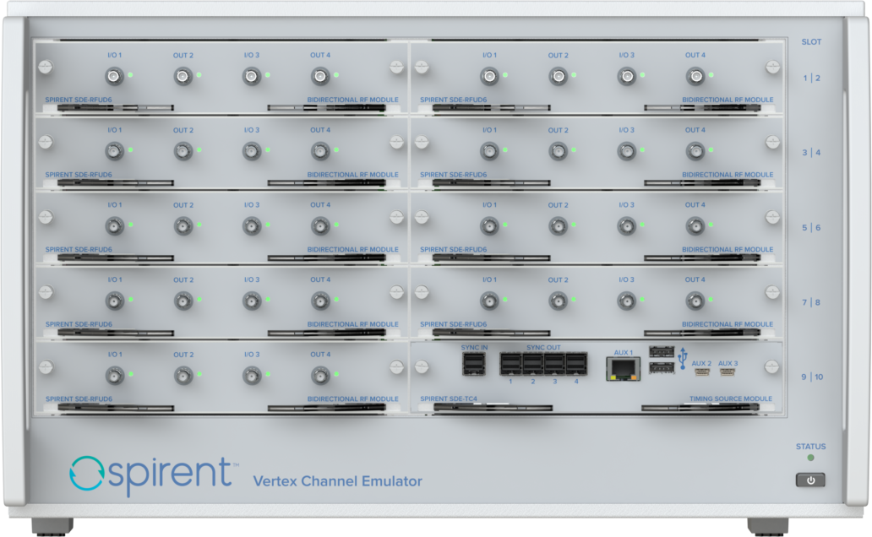Click the green STATUS indicator LED

pos(811,458)
